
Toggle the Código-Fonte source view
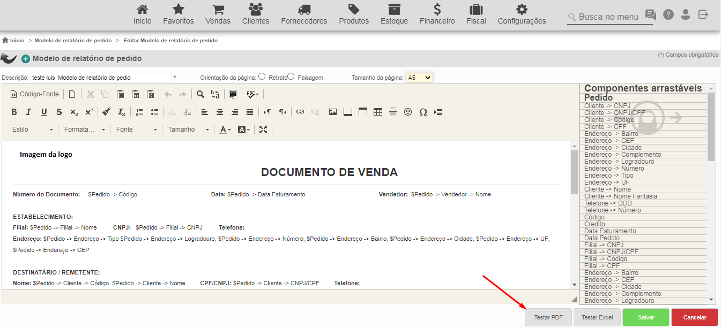tap(34, 94)
